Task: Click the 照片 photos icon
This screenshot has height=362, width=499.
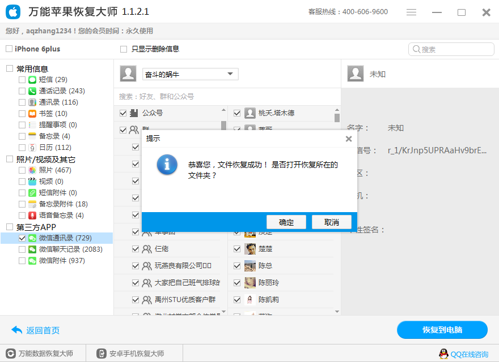Action: [x=32, y=170]
